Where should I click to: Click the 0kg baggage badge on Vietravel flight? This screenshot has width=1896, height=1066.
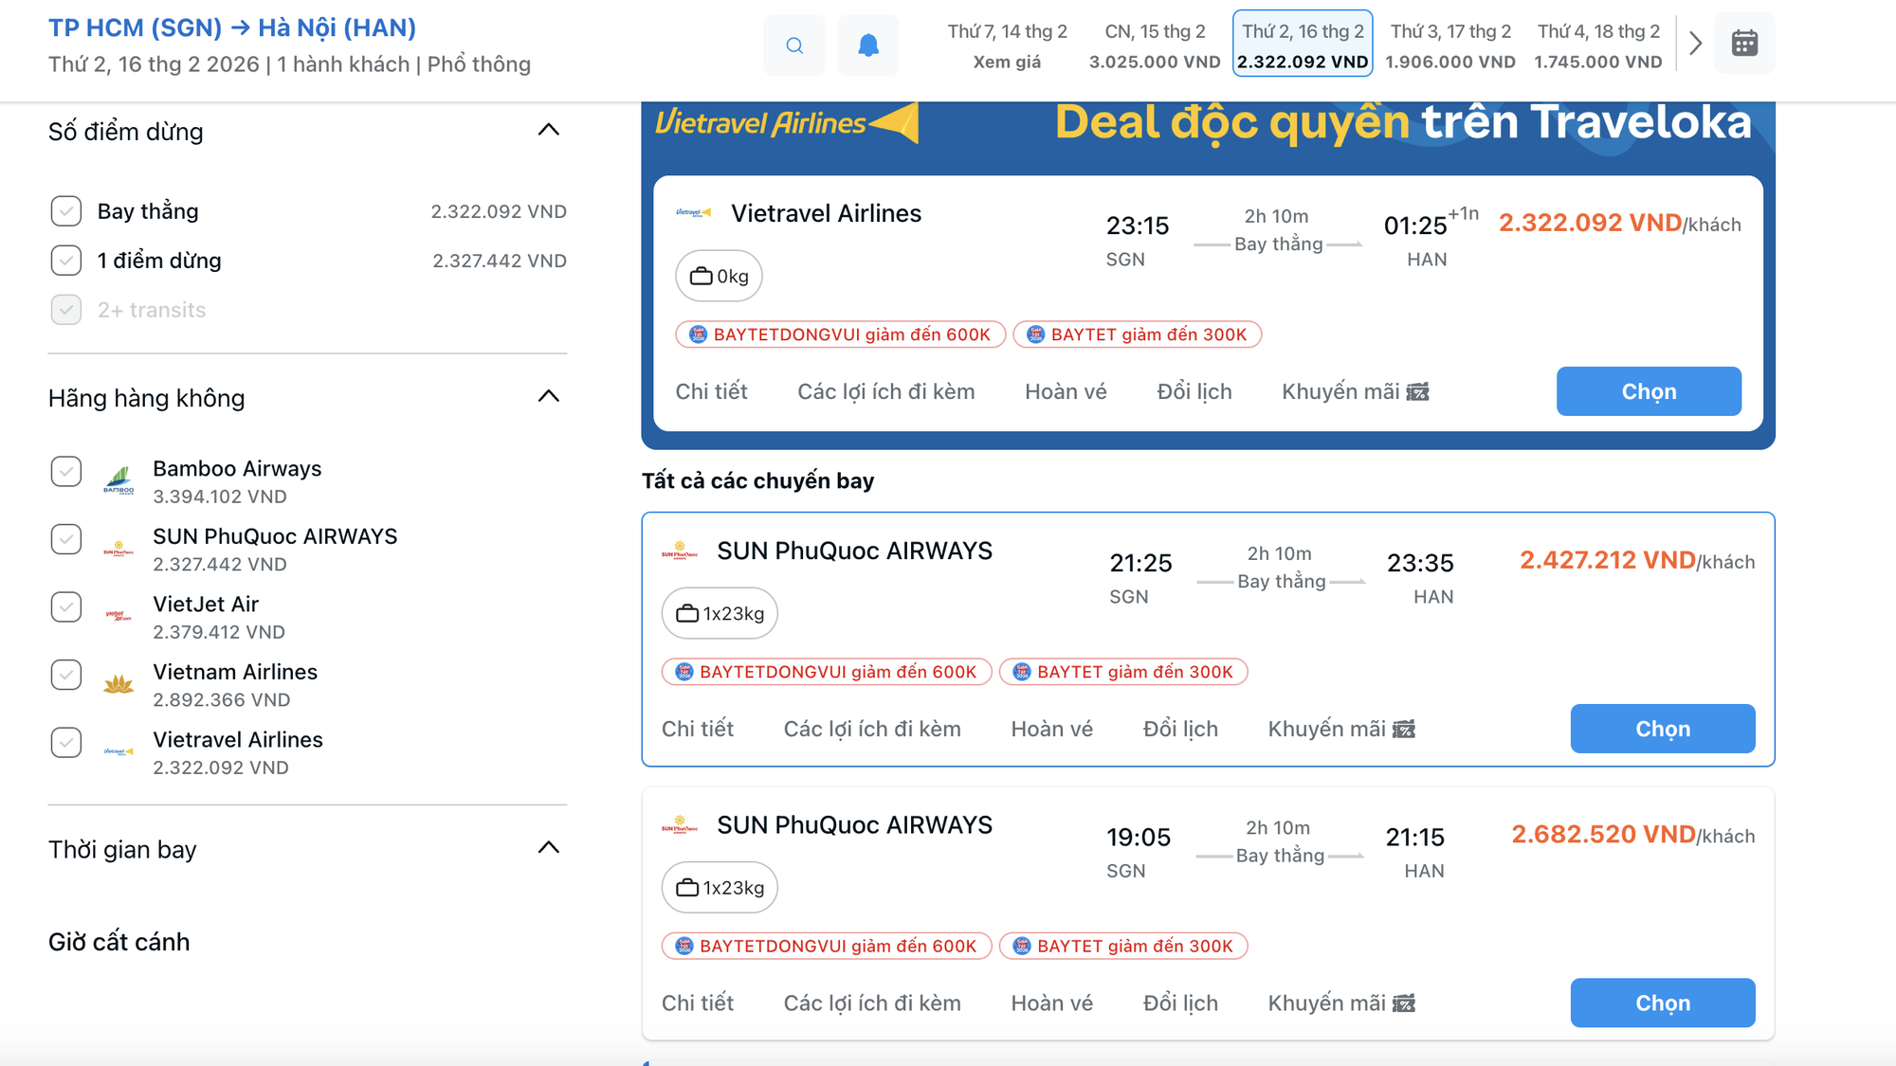[720, 277]
